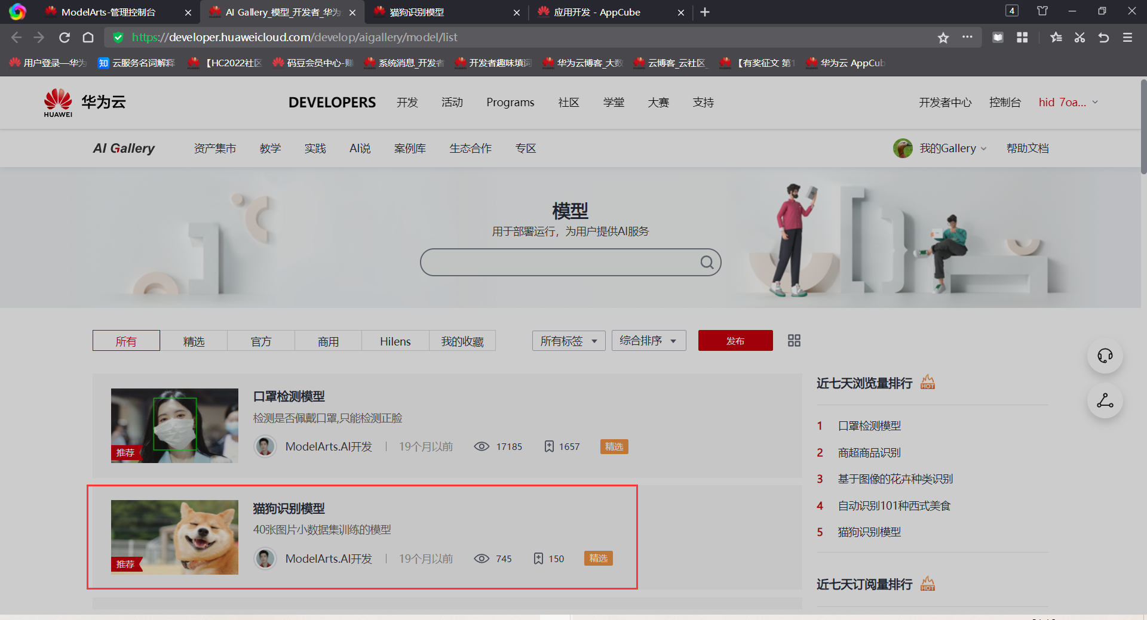
Task: Expand the hid 7oa... account menu
Action: coord(1068,103)
